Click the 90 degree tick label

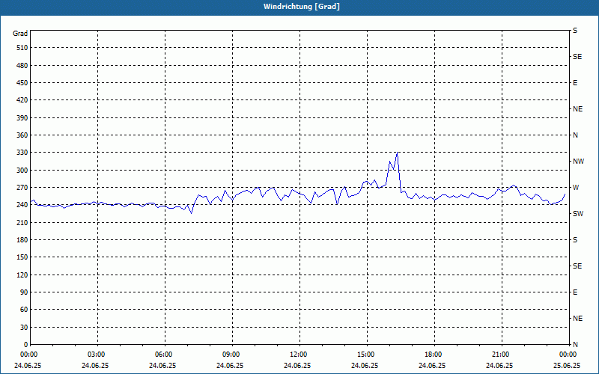click(x=24, y=292)
